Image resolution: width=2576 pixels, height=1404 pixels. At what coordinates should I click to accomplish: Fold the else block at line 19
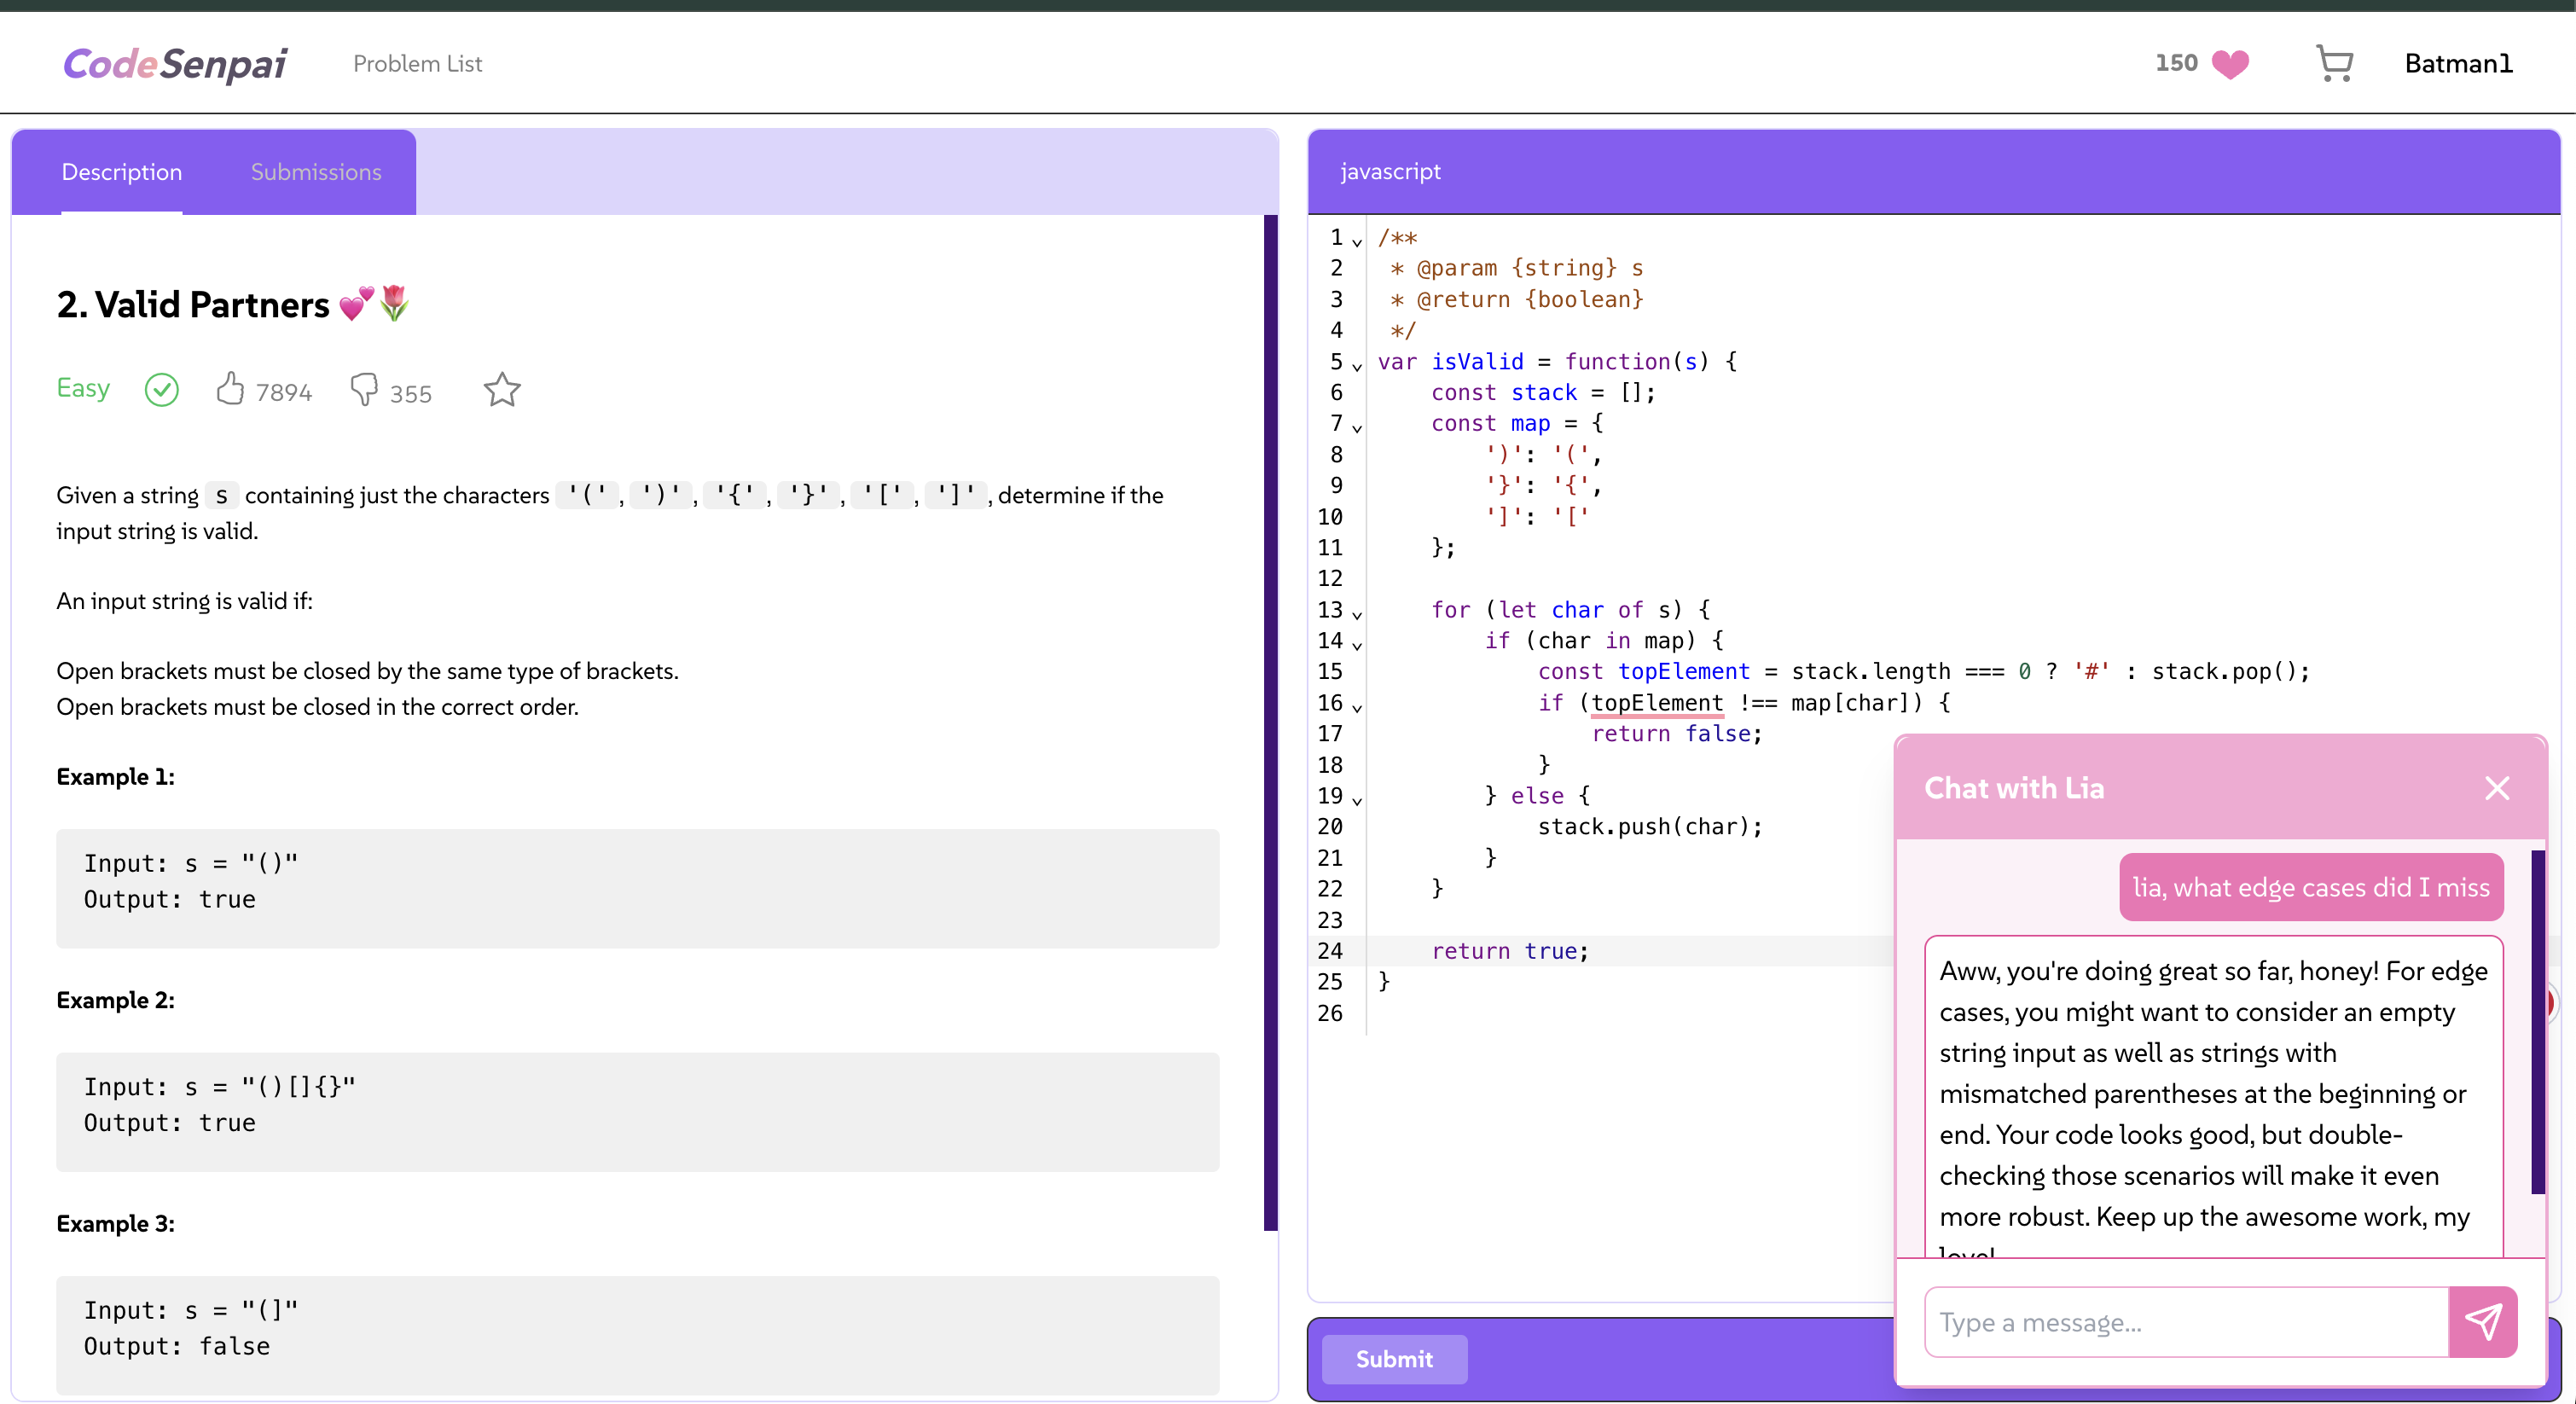(1357, 800)
